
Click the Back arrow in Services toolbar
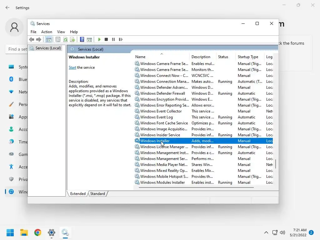tap(32, 39)
